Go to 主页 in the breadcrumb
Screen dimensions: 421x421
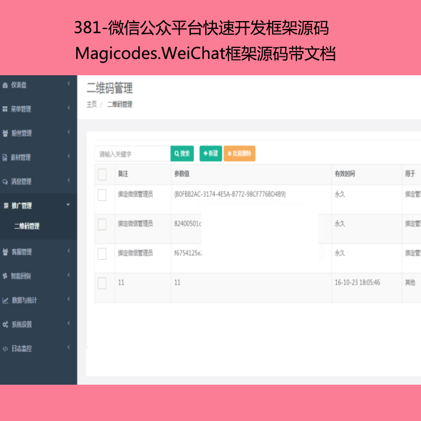[92, 104]
